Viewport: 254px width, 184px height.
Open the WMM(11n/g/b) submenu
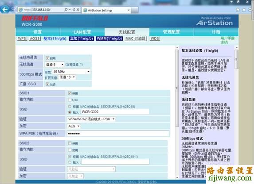(x=109, y=38)
